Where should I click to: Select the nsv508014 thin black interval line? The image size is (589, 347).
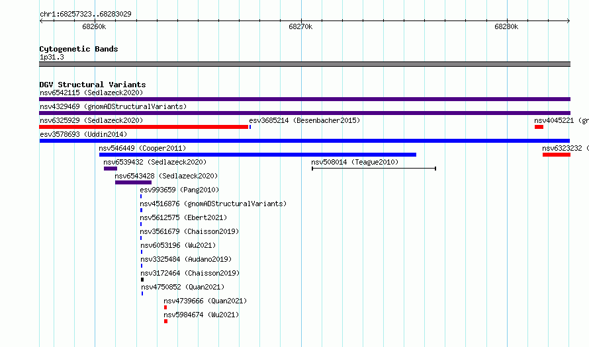(374, 169)
